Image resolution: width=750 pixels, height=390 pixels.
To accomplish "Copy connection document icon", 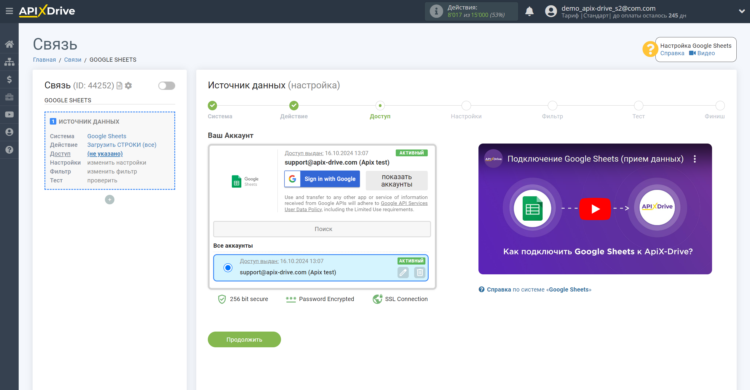I will (119, 86).
